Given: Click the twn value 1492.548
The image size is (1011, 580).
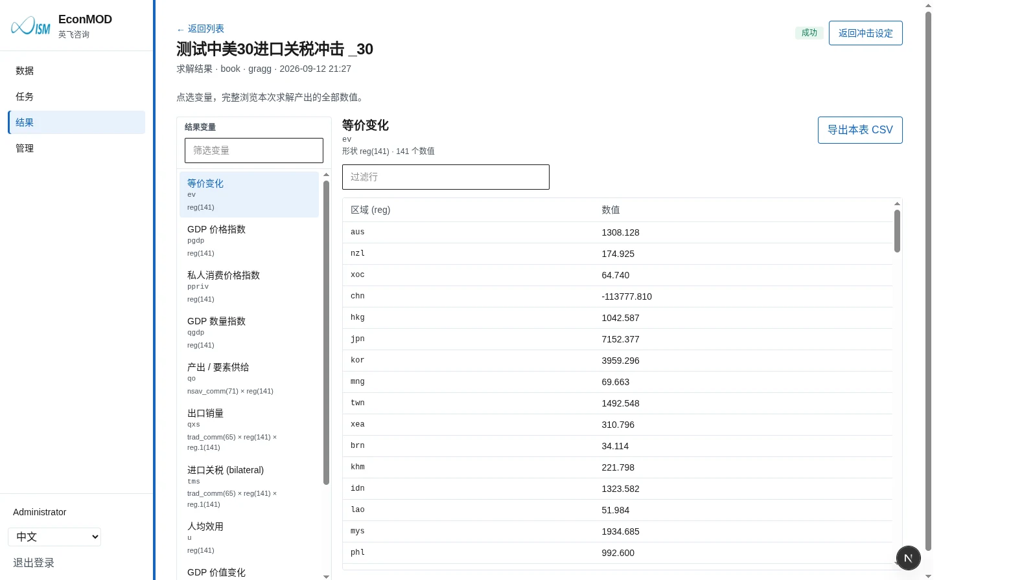Looking at the screenshot, I should (620, 403).
